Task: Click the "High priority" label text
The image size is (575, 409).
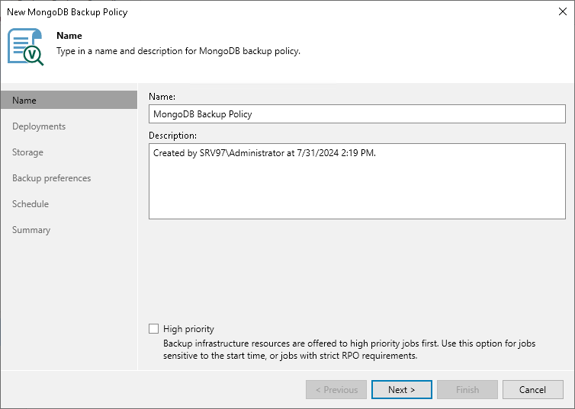Action: pyautogui.click(x=188, y=329)
